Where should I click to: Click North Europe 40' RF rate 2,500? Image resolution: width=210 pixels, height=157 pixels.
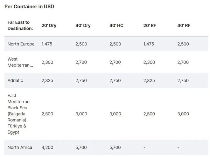(x=183, y=44)
